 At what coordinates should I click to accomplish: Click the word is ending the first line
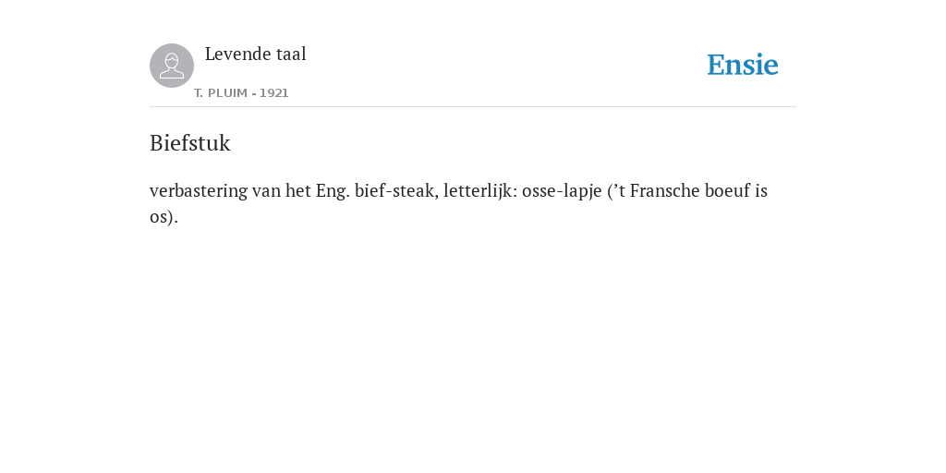pyautogui.click(x=760, y=190)
